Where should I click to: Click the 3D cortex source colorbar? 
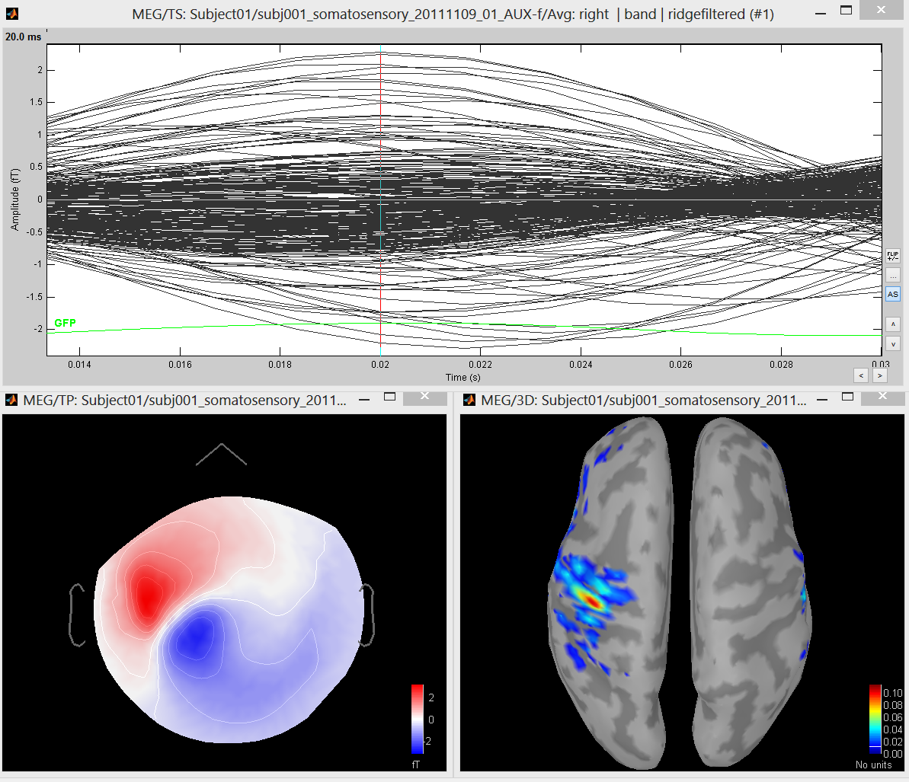(875, 719)
